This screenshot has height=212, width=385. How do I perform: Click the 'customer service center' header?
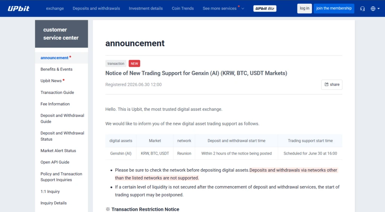[x=61, y=34]
